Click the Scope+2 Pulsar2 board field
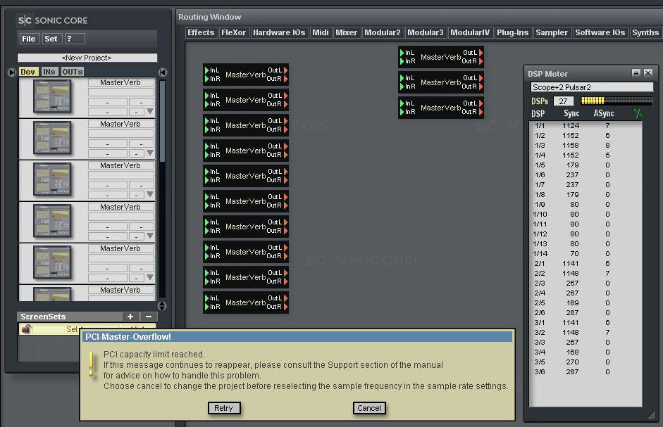Image resolution: width=663 pixels, height=427 pixels. [592, 87]
